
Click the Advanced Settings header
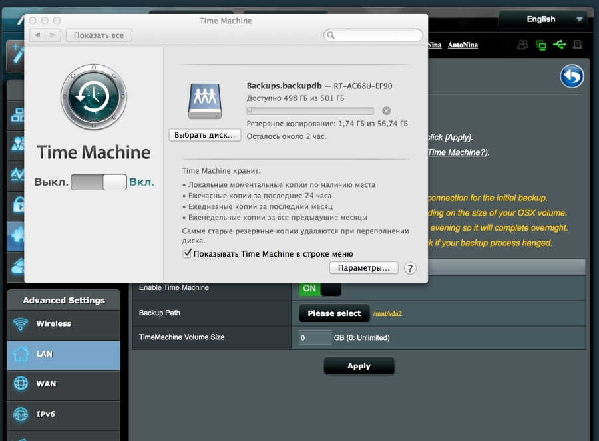[63, 300]
